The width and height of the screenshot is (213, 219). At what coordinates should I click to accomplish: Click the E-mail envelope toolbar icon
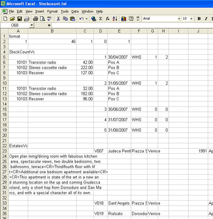coord(27,19)
